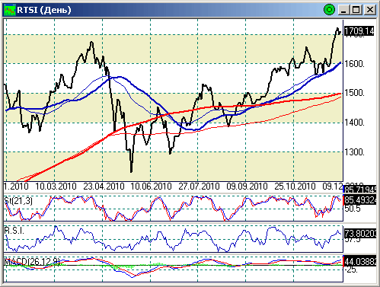Click the 50.5 stochastic axis label

coord(353,209)
